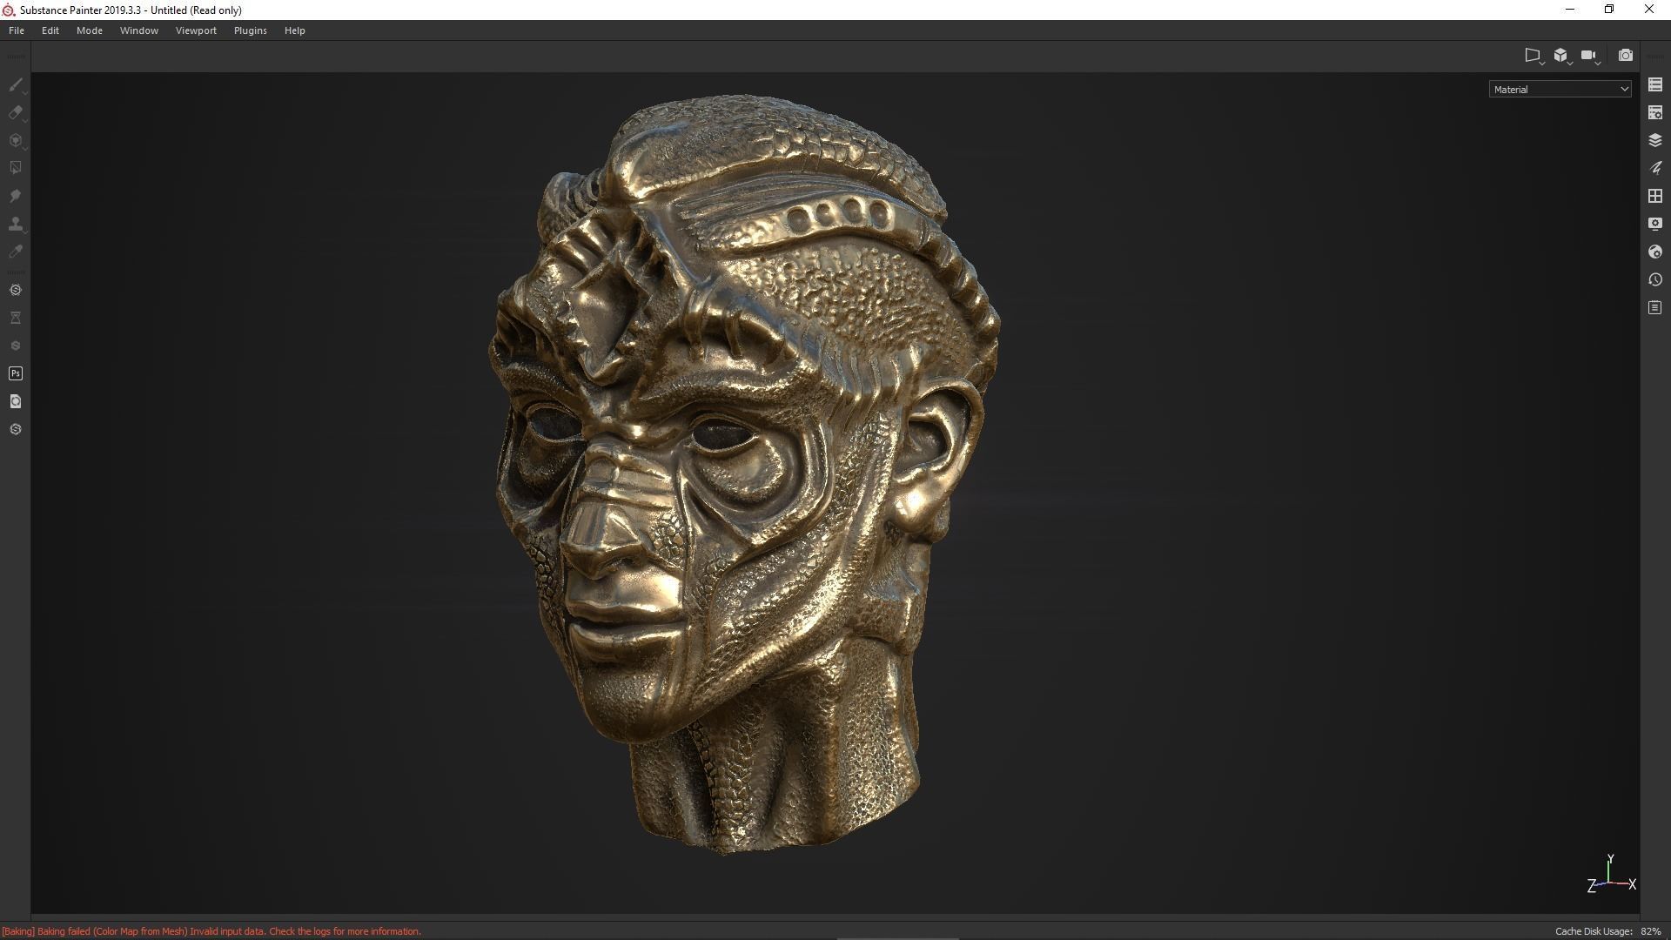Open the Plugins menu
1671x940 pixels.
(251, 30)
